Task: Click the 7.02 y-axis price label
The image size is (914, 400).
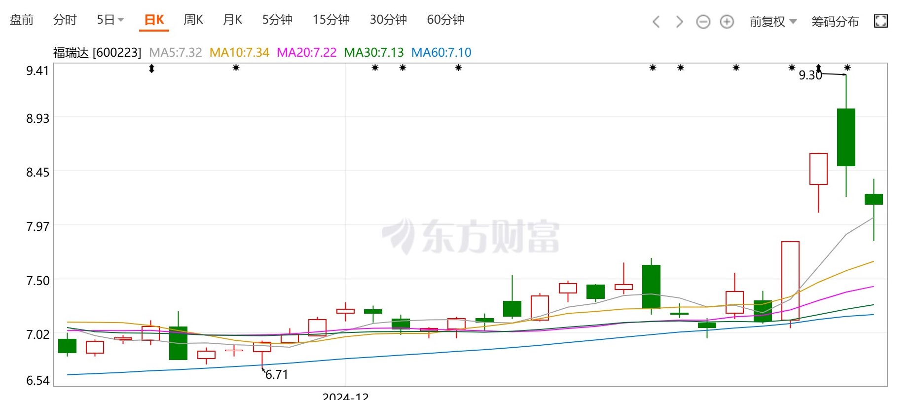Action: [x=37, y=334]
